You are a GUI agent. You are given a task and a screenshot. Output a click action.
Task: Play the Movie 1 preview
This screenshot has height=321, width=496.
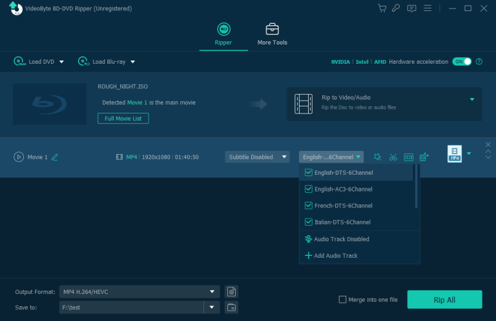click(x=19, y=157)
